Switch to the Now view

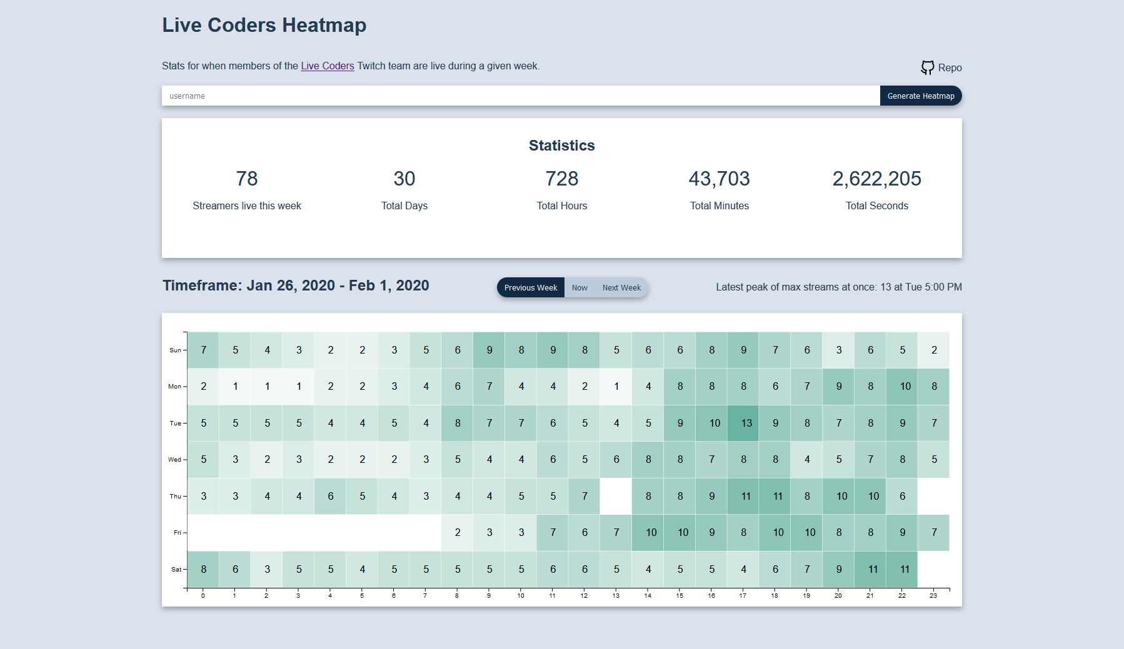coord(579,287)
